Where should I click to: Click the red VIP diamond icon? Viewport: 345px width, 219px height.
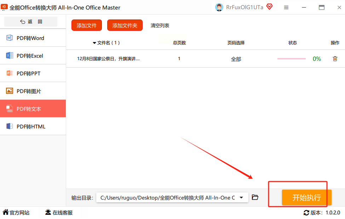click(x=269, y=7)
